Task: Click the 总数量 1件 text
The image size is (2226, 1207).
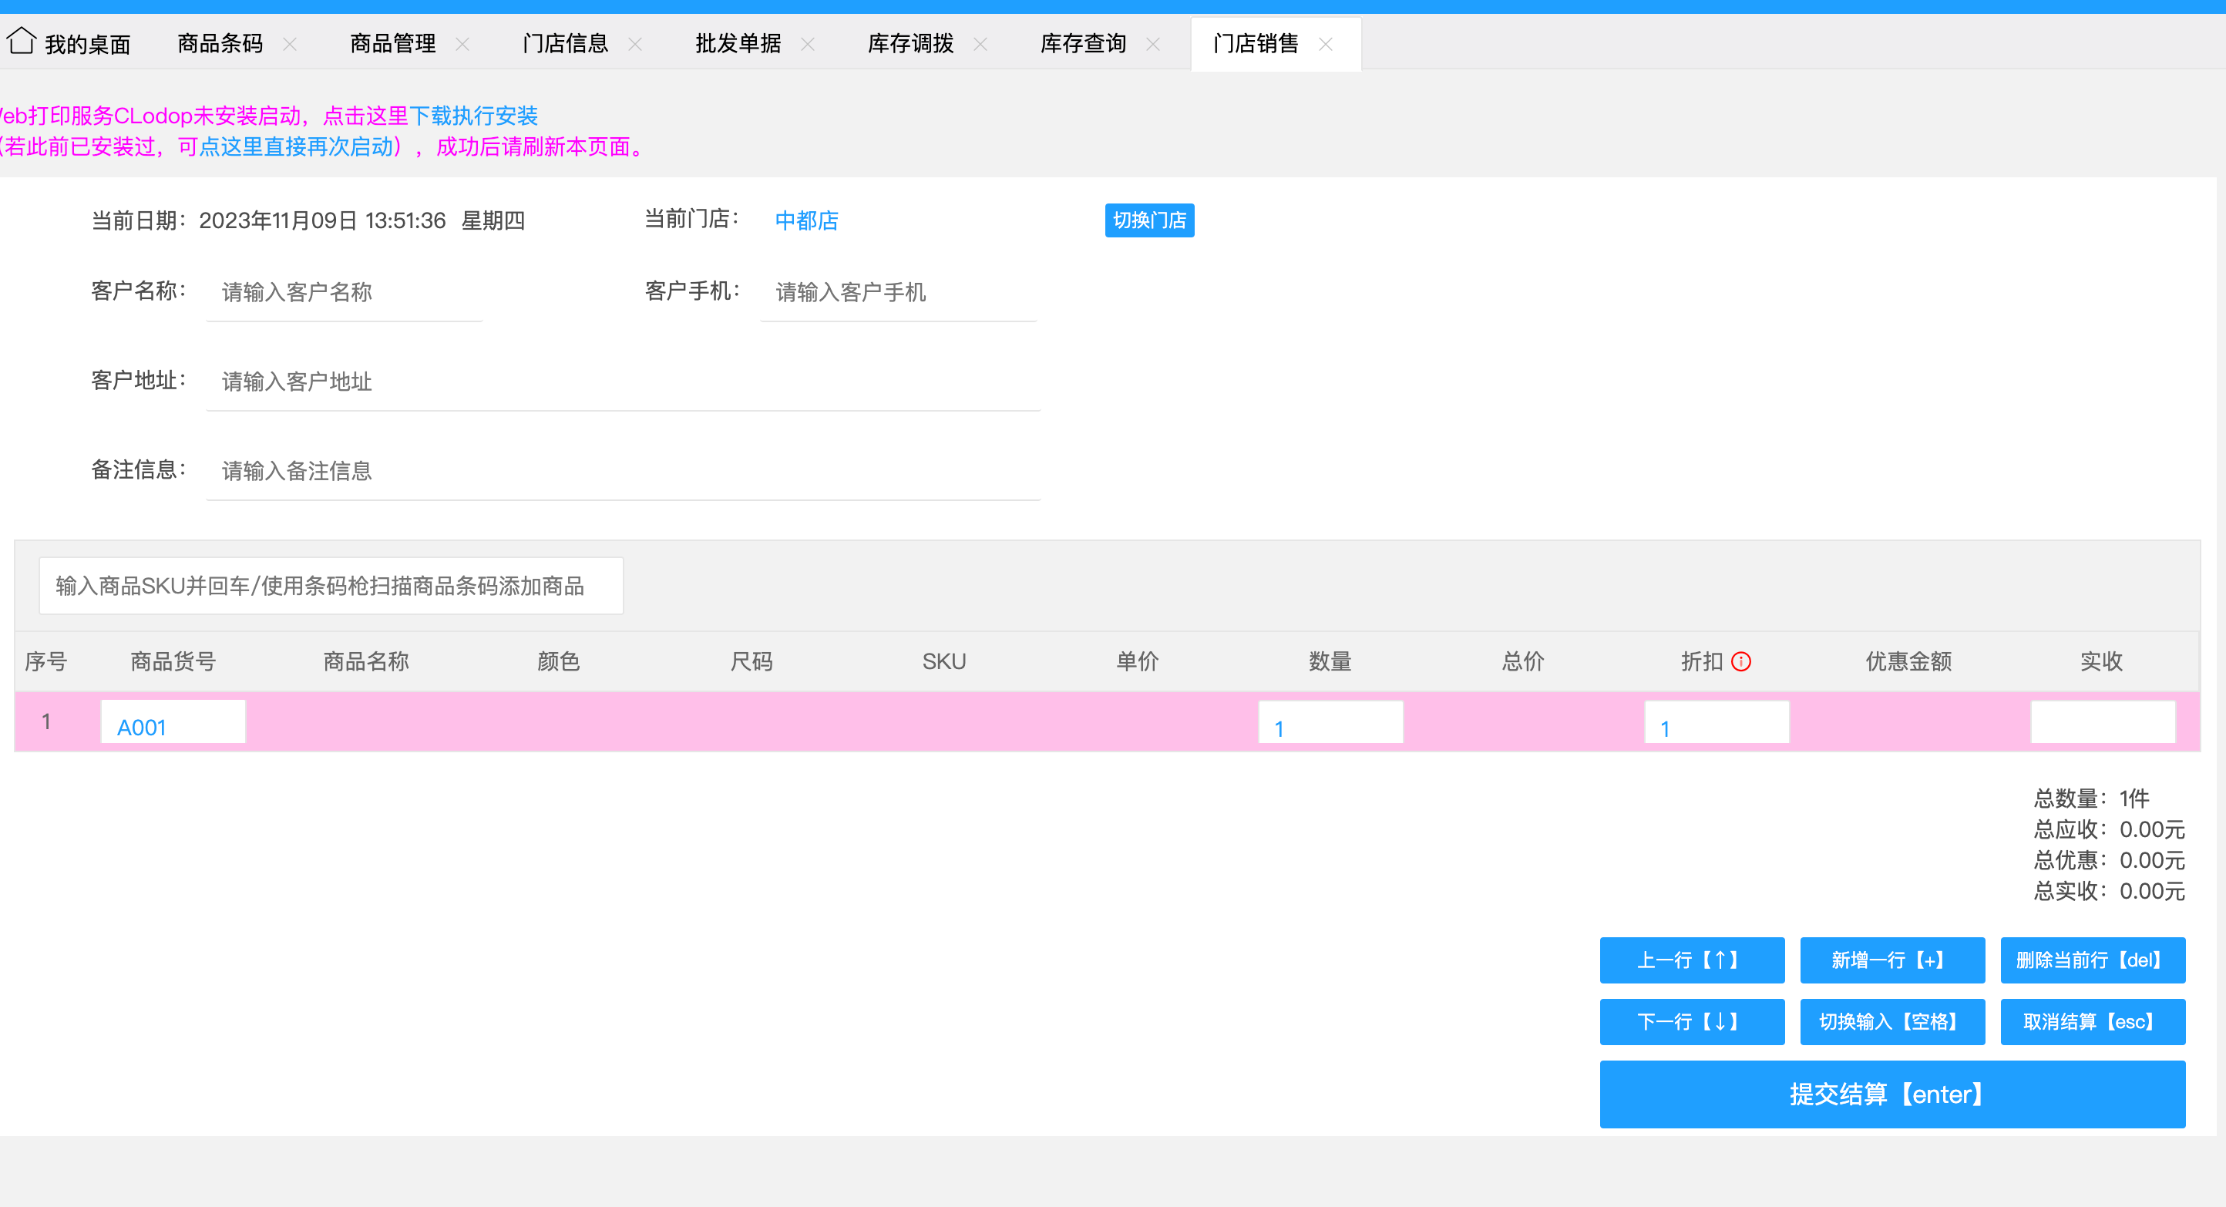Action: click(x=2091, y=799)
